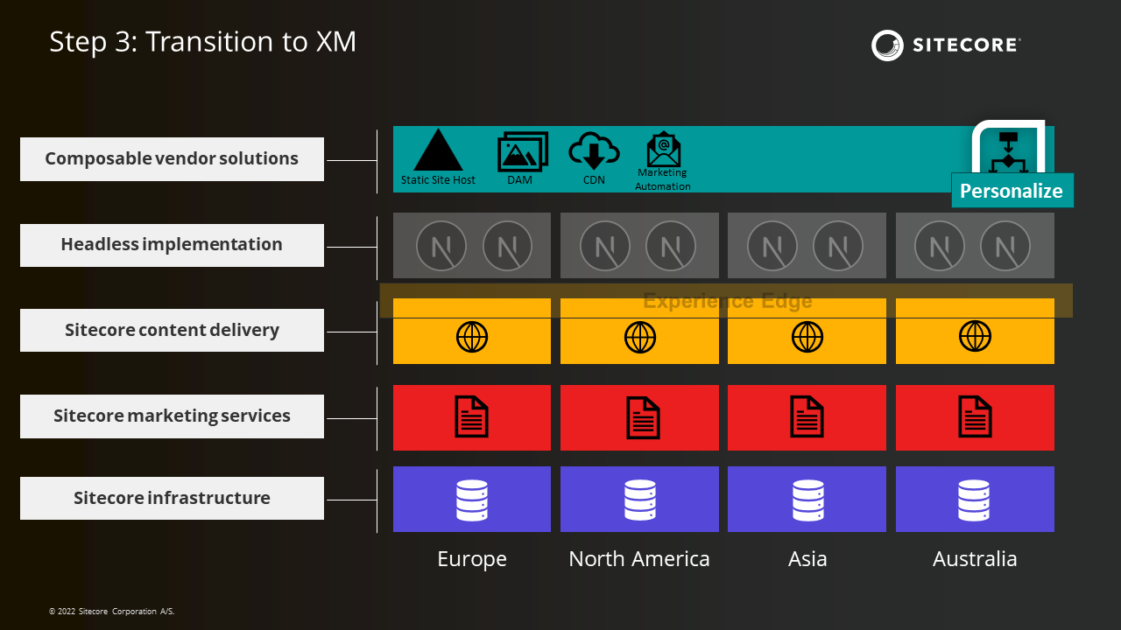Viewport: 1121px width, 630px height.
Task: Select the document icon in Europe column
Action: pyautogui.click(x=472, y=416)
